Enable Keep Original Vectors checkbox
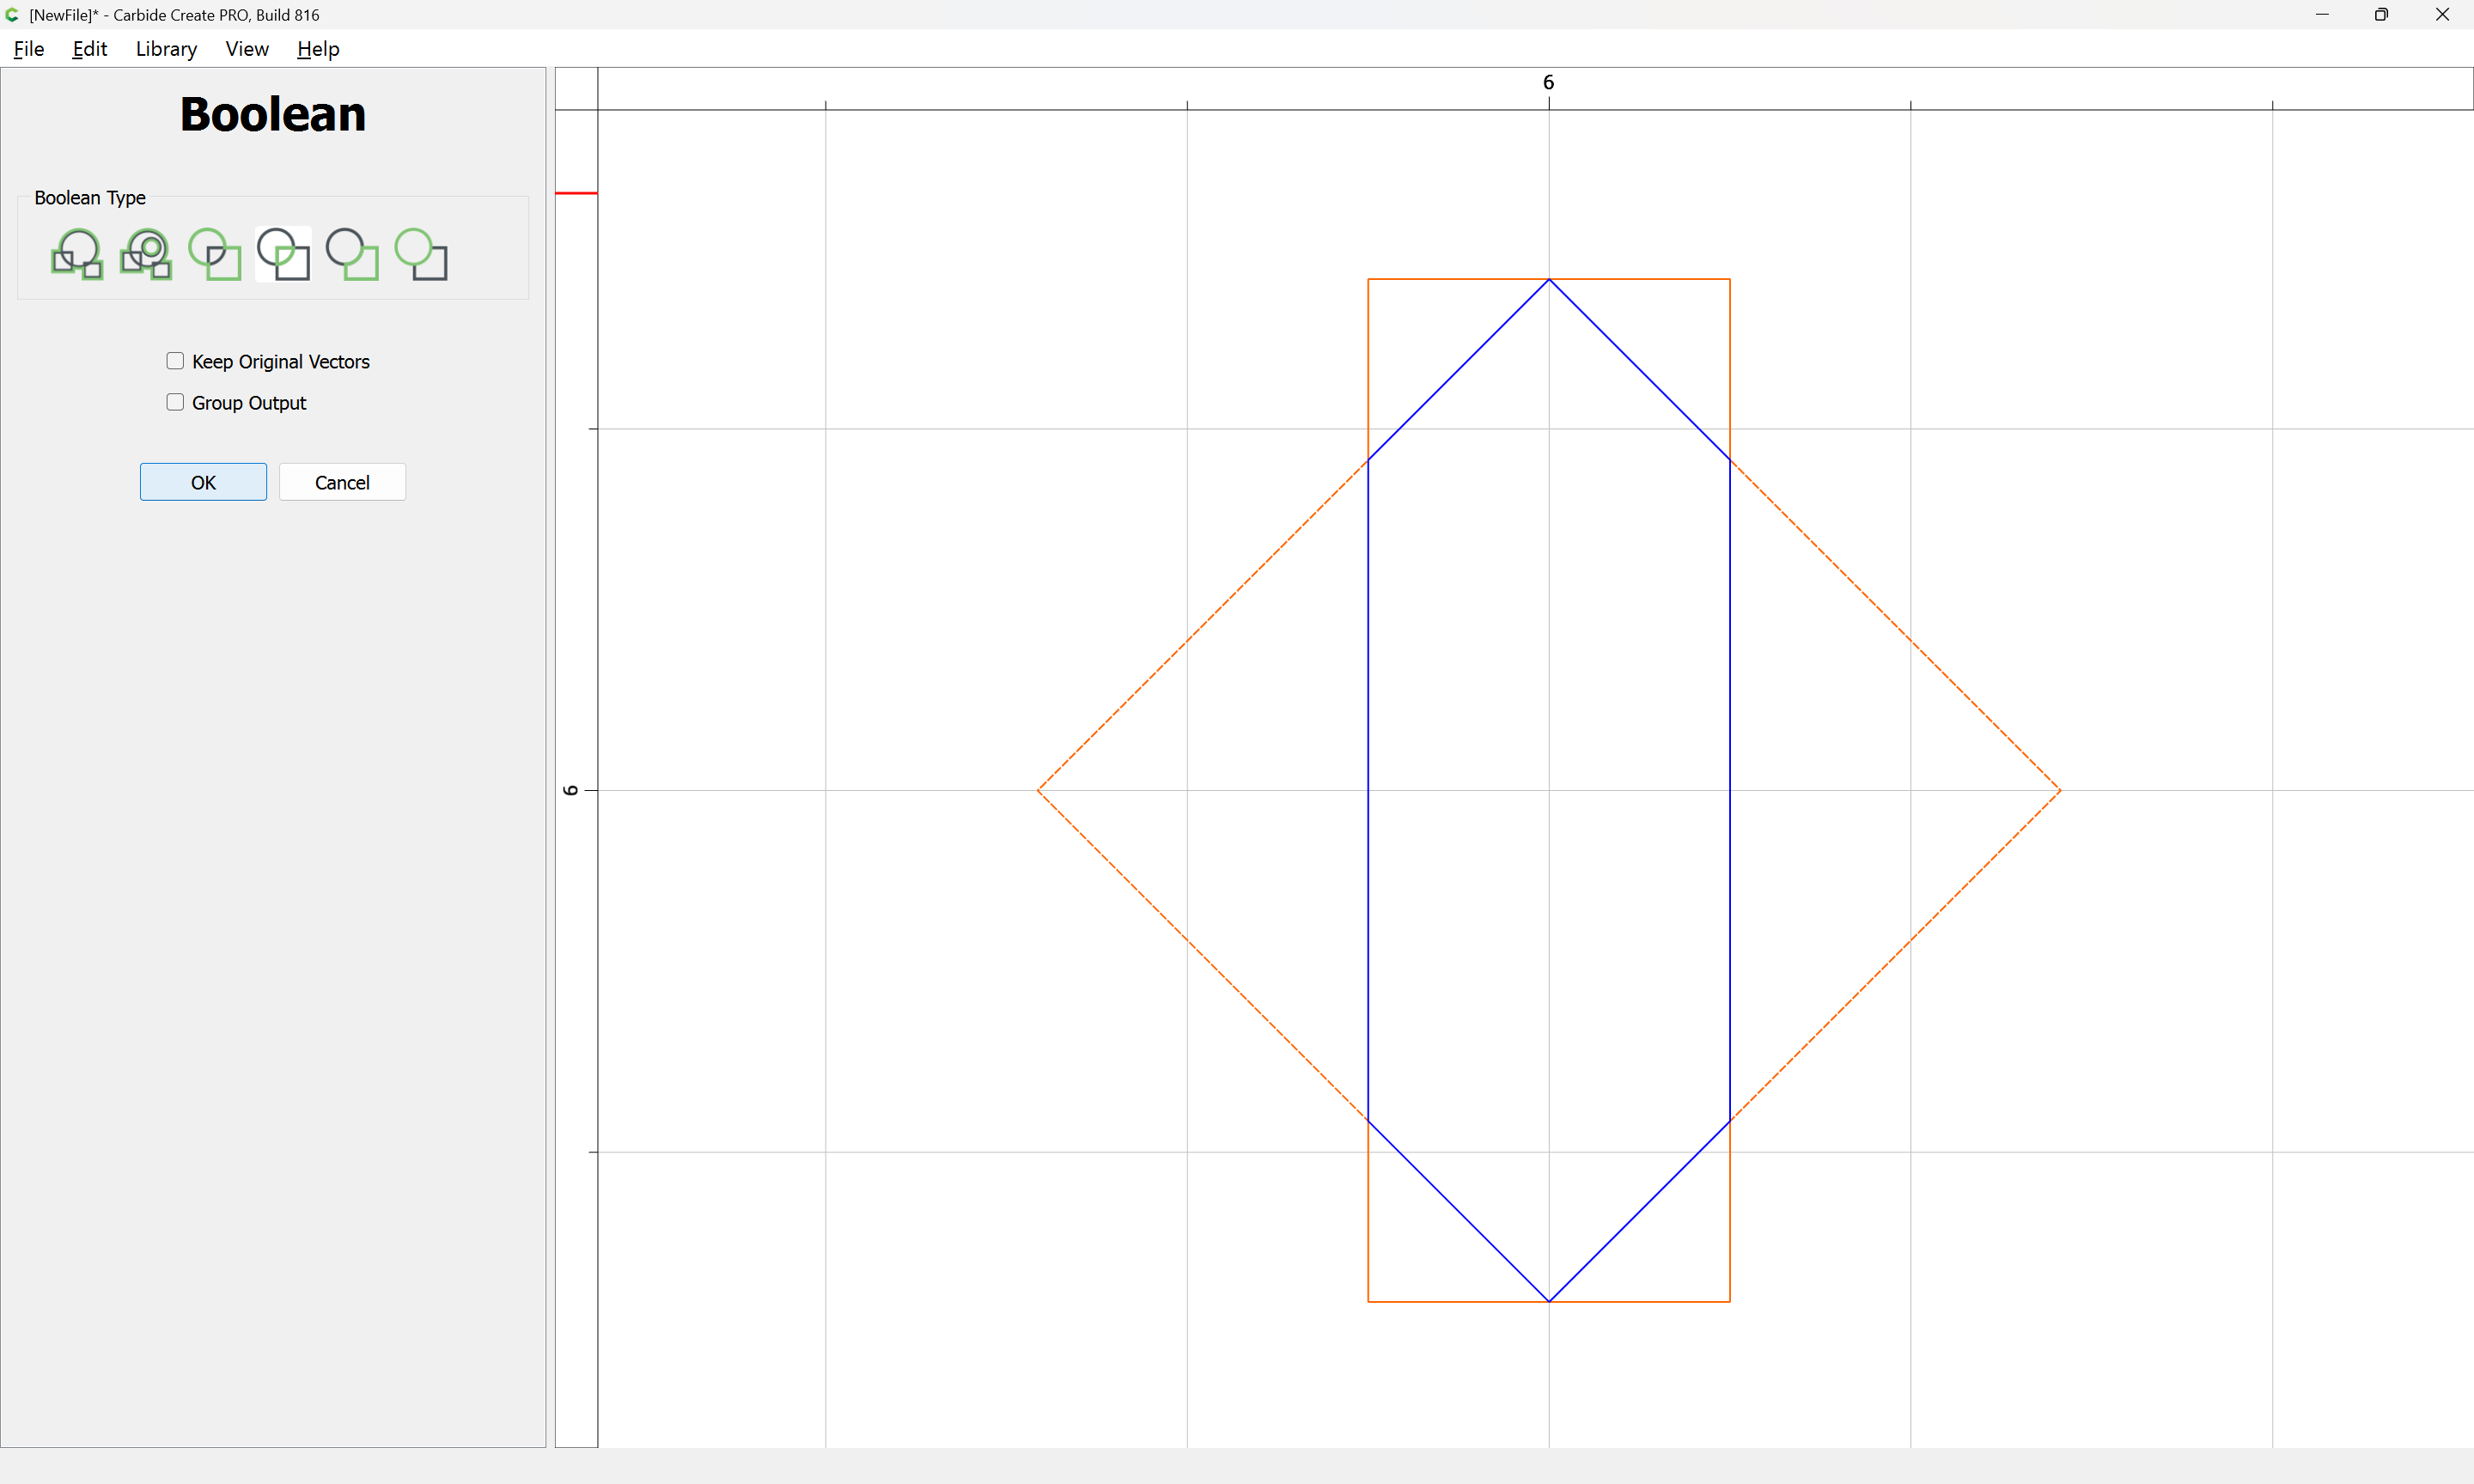This screenshot has width=2474, height=1484. click(175, 361)
